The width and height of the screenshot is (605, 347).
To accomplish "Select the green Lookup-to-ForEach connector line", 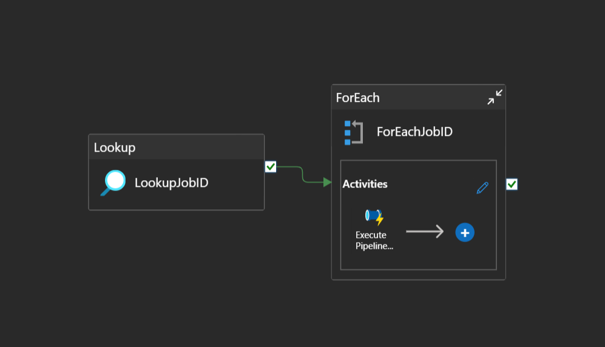I will [301, 173].
